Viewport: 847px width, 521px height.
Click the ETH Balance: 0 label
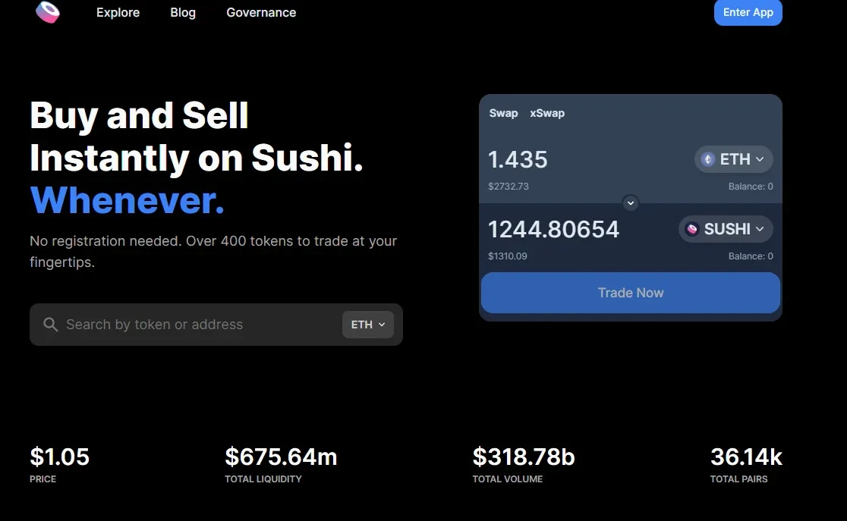pyautogui.click(x=751, y=187)
